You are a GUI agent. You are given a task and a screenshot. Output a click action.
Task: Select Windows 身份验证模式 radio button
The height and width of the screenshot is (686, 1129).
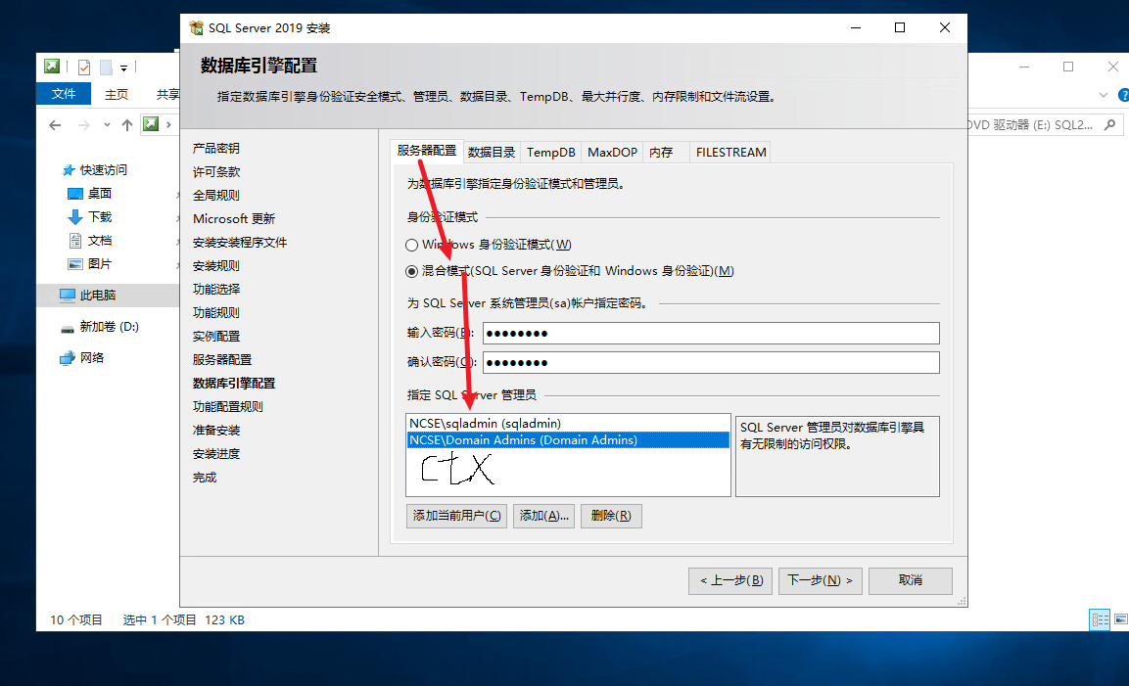[x=412, y=245]
